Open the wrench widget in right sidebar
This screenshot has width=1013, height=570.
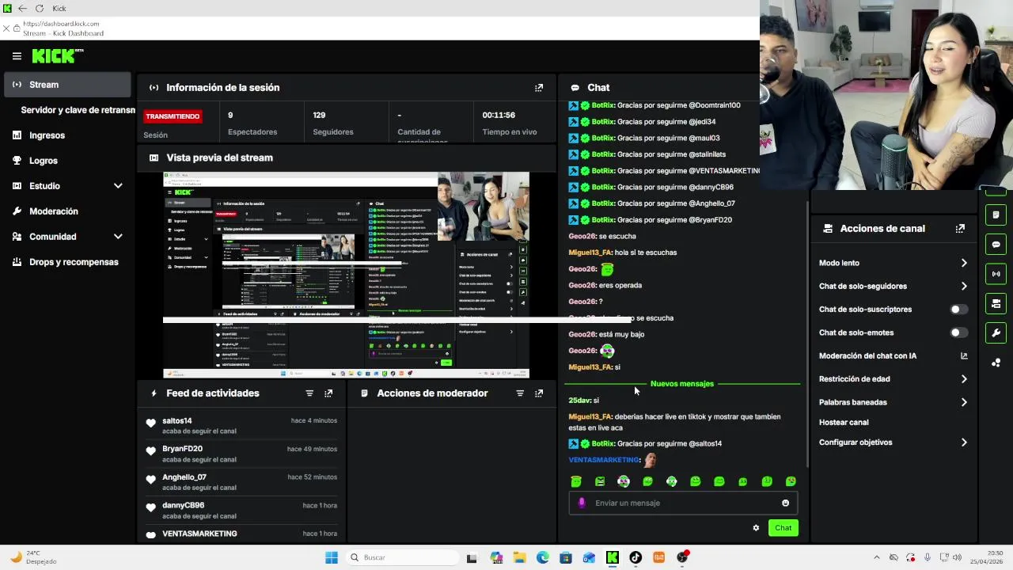click(x=996, y=332)
